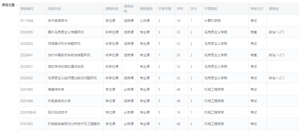
Task: Select course code G111004
Action: (x=27, y=21)
